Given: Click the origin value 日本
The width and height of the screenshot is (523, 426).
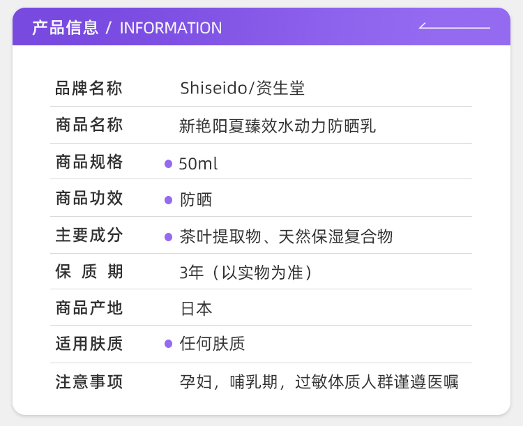Looking at the screenshot, I should [196, 309].
